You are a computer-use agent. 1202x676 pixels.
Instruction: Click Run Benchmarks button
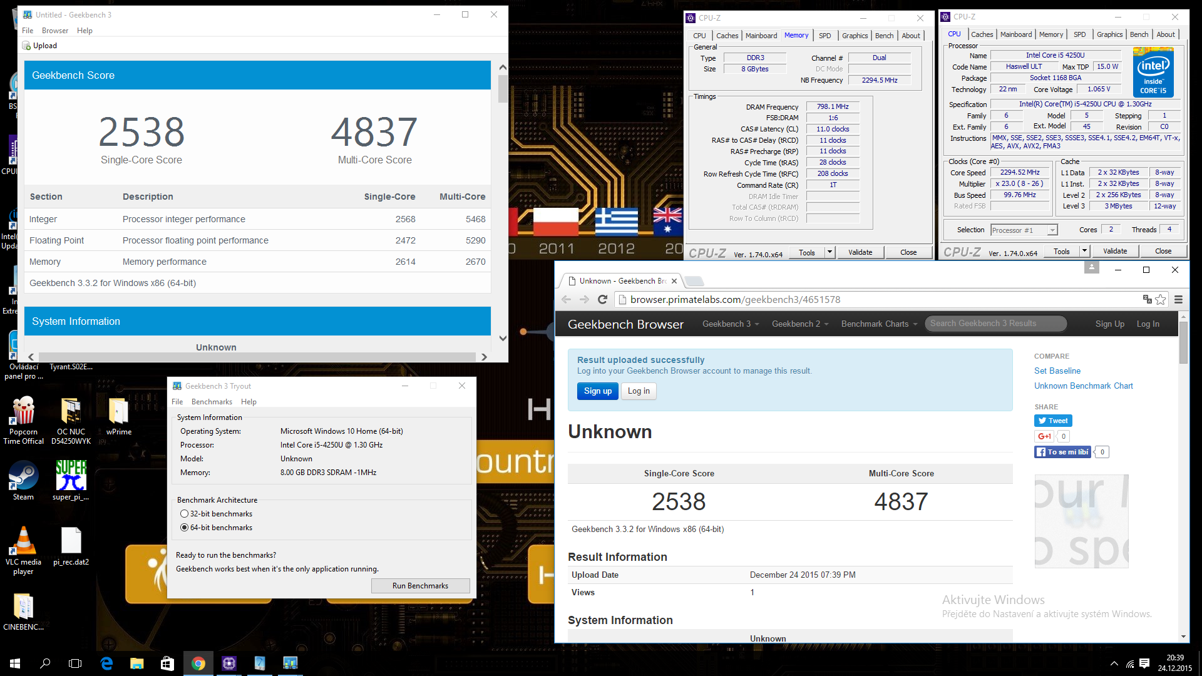pos(420,586)
